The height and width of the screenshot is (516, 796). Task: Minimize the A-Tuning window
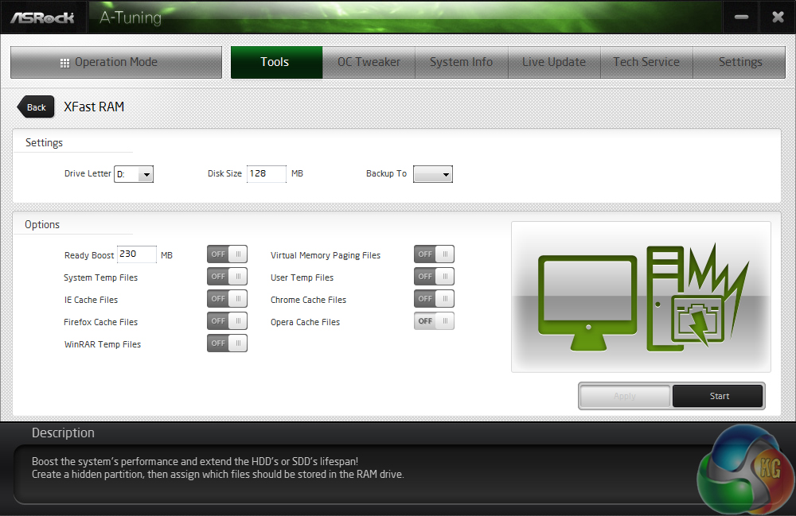(x=741, y=17)
